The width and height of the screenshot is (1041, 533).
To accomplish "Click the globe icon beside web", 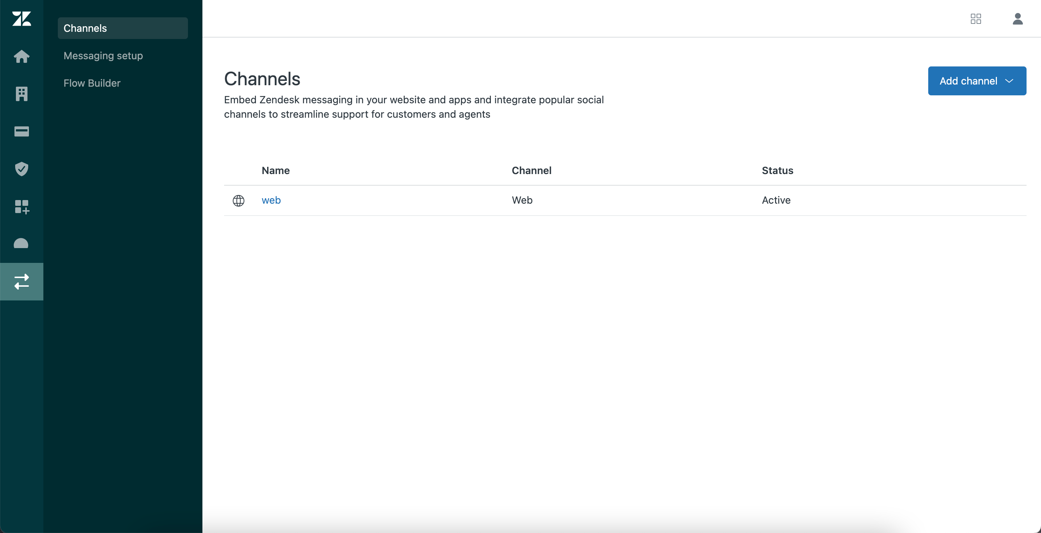I will (239, 200).
